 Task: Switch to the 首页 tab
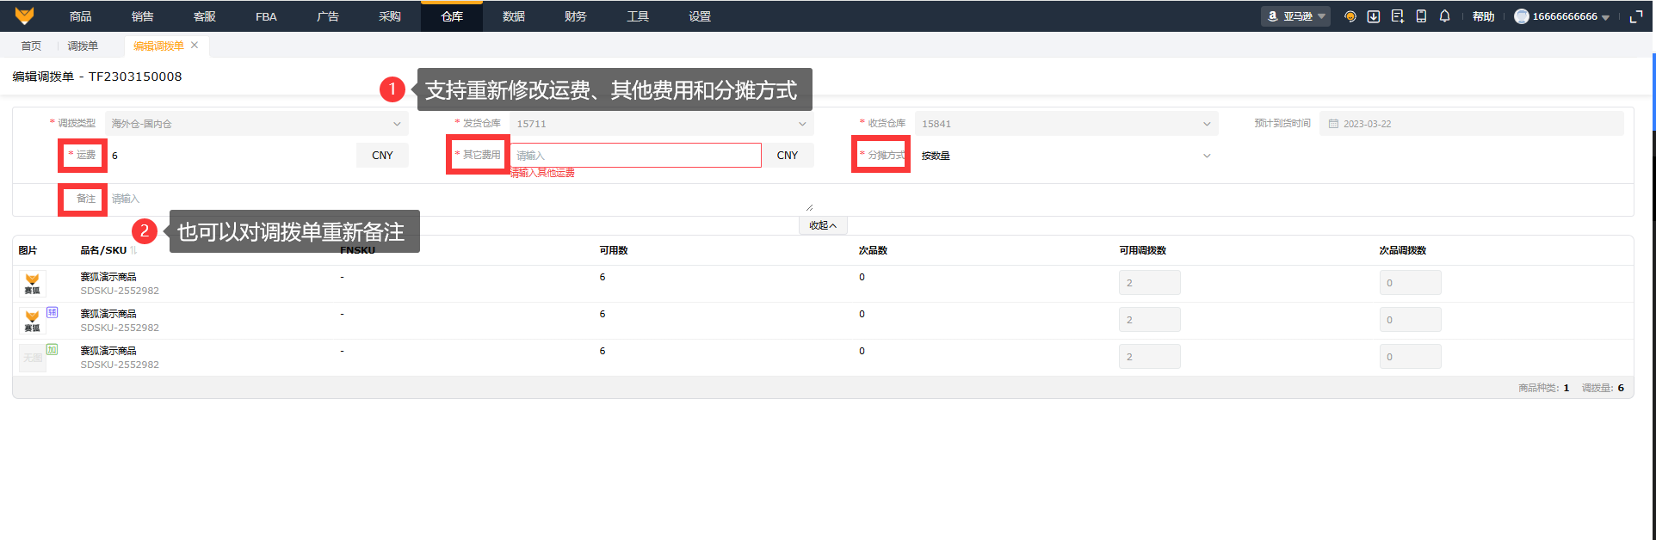click(31, 46)
